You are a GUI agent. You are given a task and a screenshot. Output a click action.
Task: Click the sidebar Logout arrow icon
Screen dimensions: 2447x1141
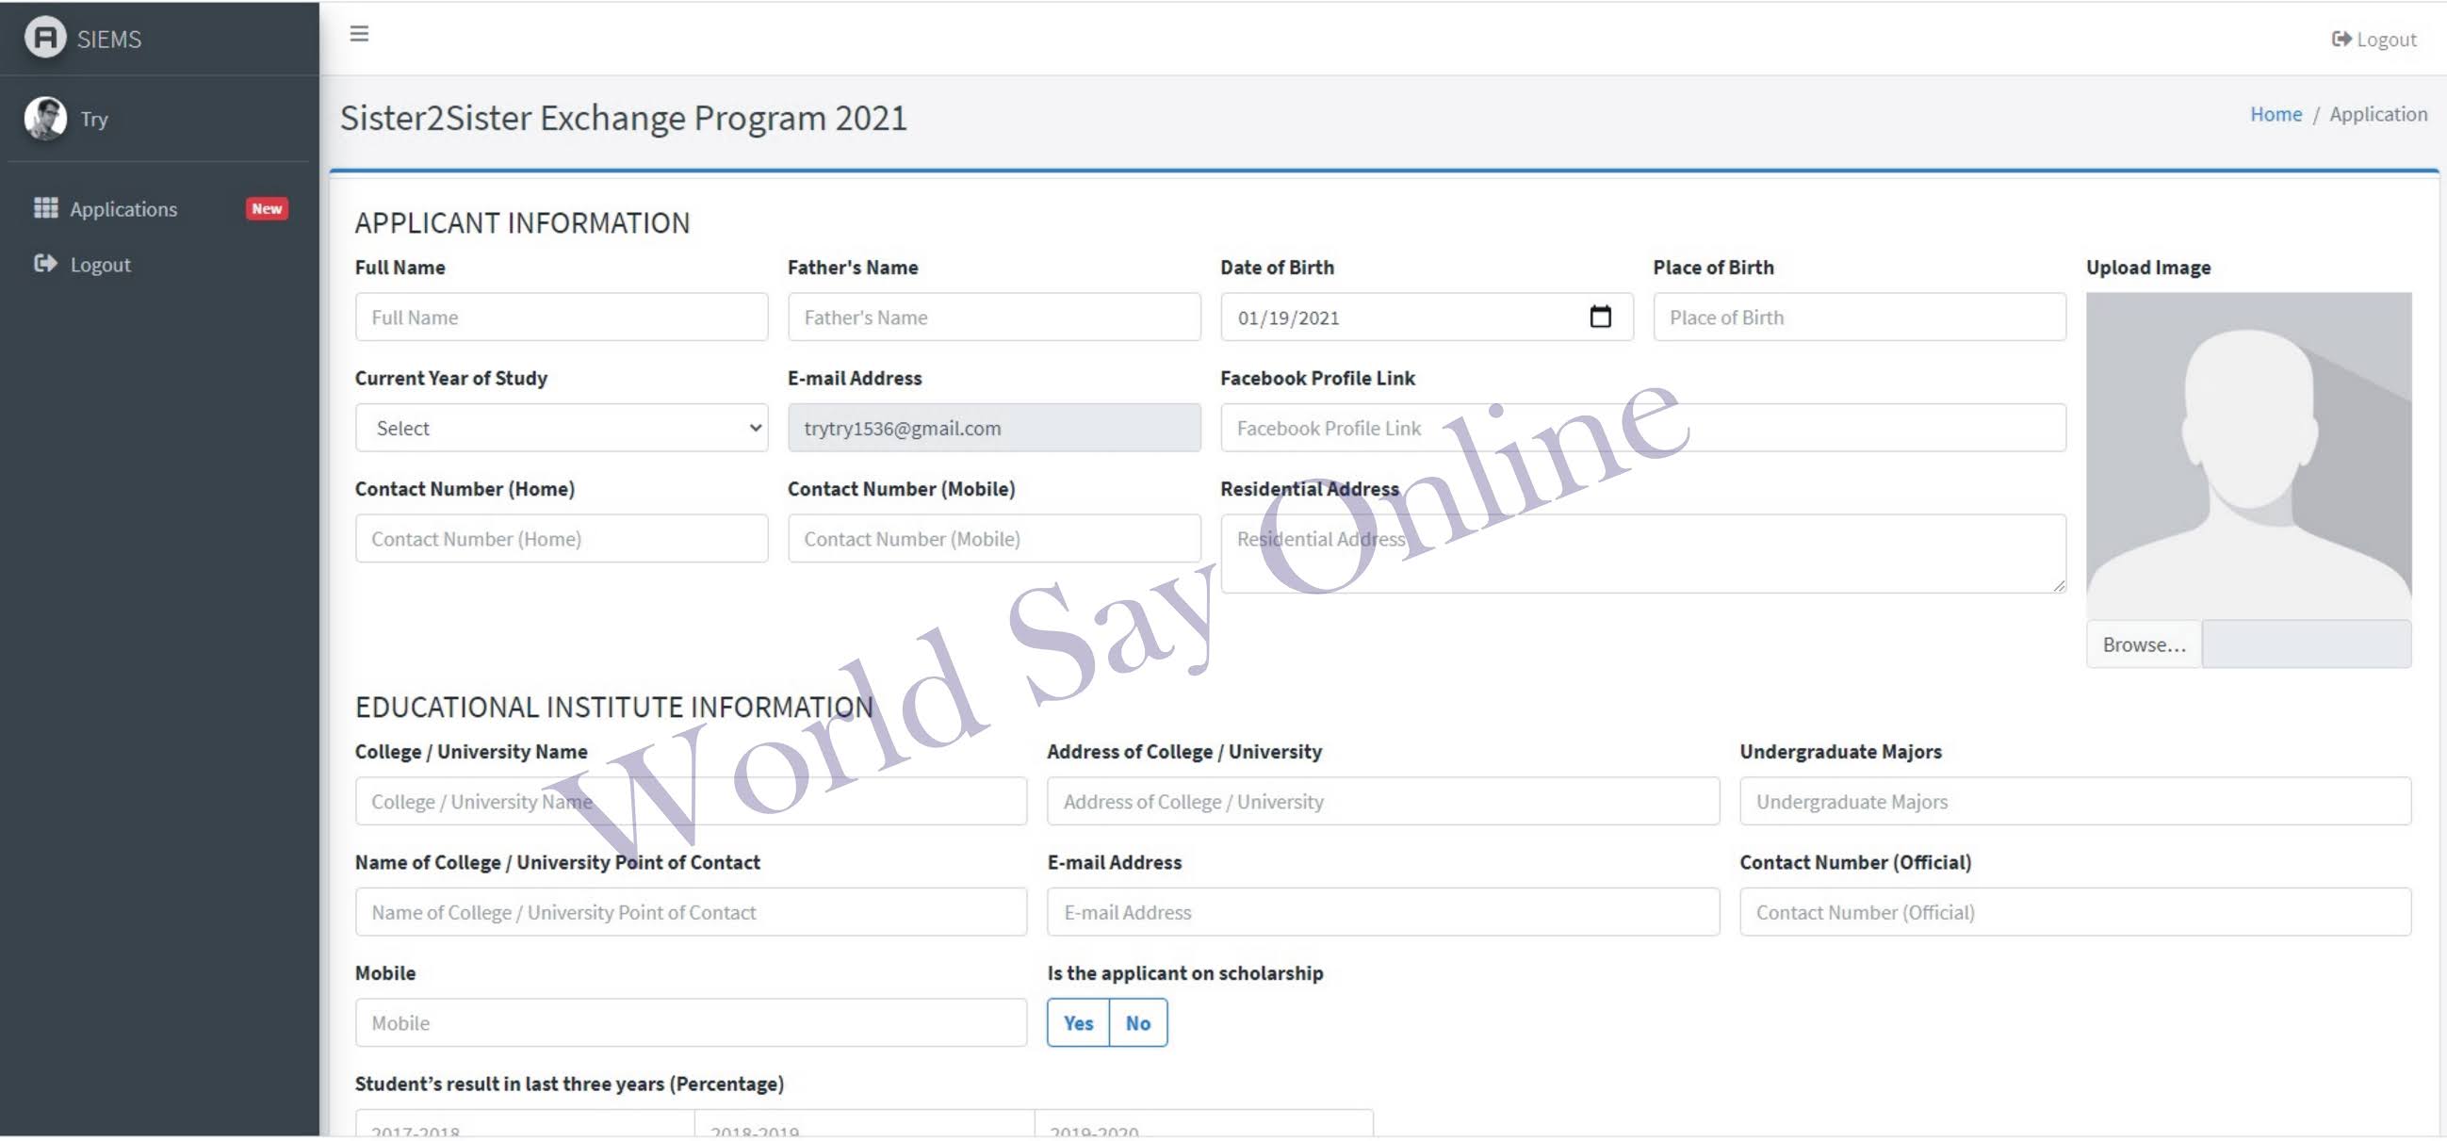tap(44, 264)
